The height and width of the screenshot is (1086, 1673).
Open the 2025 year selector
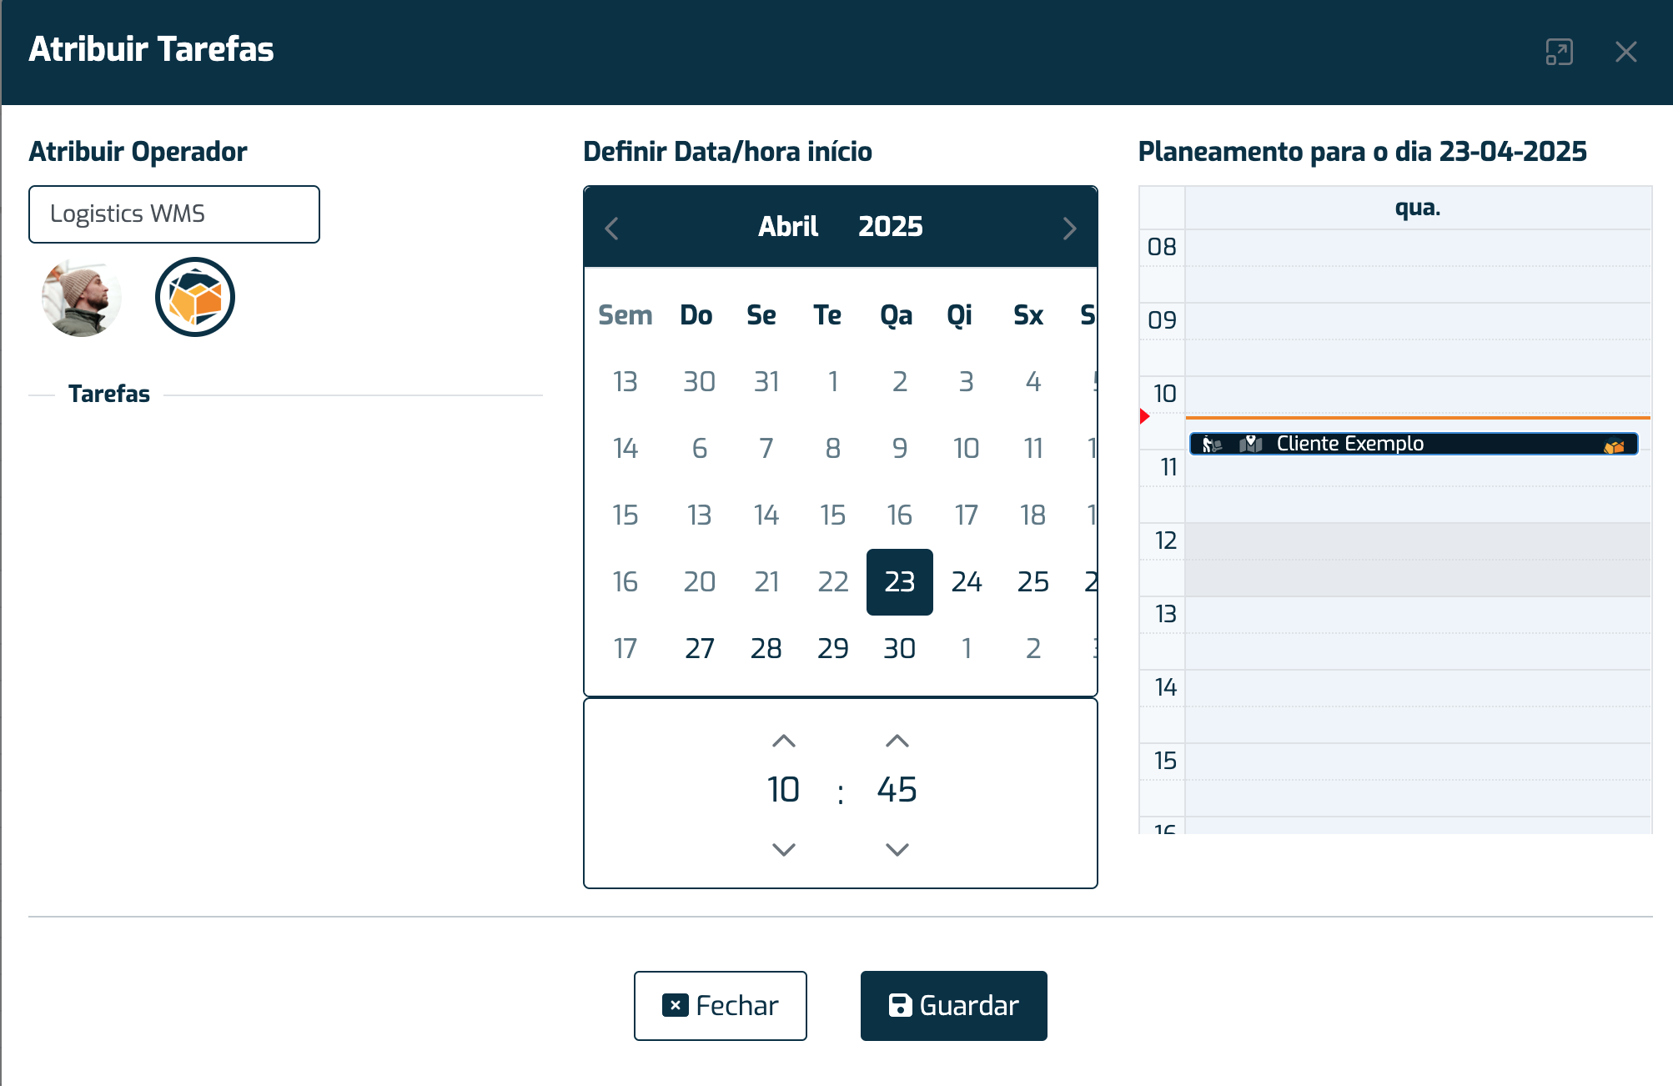pos(891,227)
